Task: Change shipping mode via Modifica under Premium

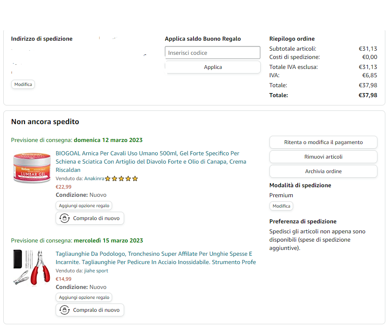Action: click(281, 206)
